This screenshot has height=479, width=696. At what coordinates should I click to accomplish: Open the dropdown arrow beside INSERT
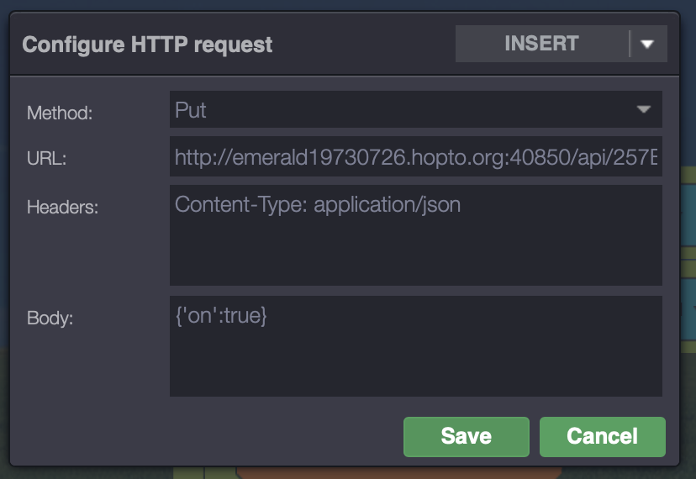[647, 45]
